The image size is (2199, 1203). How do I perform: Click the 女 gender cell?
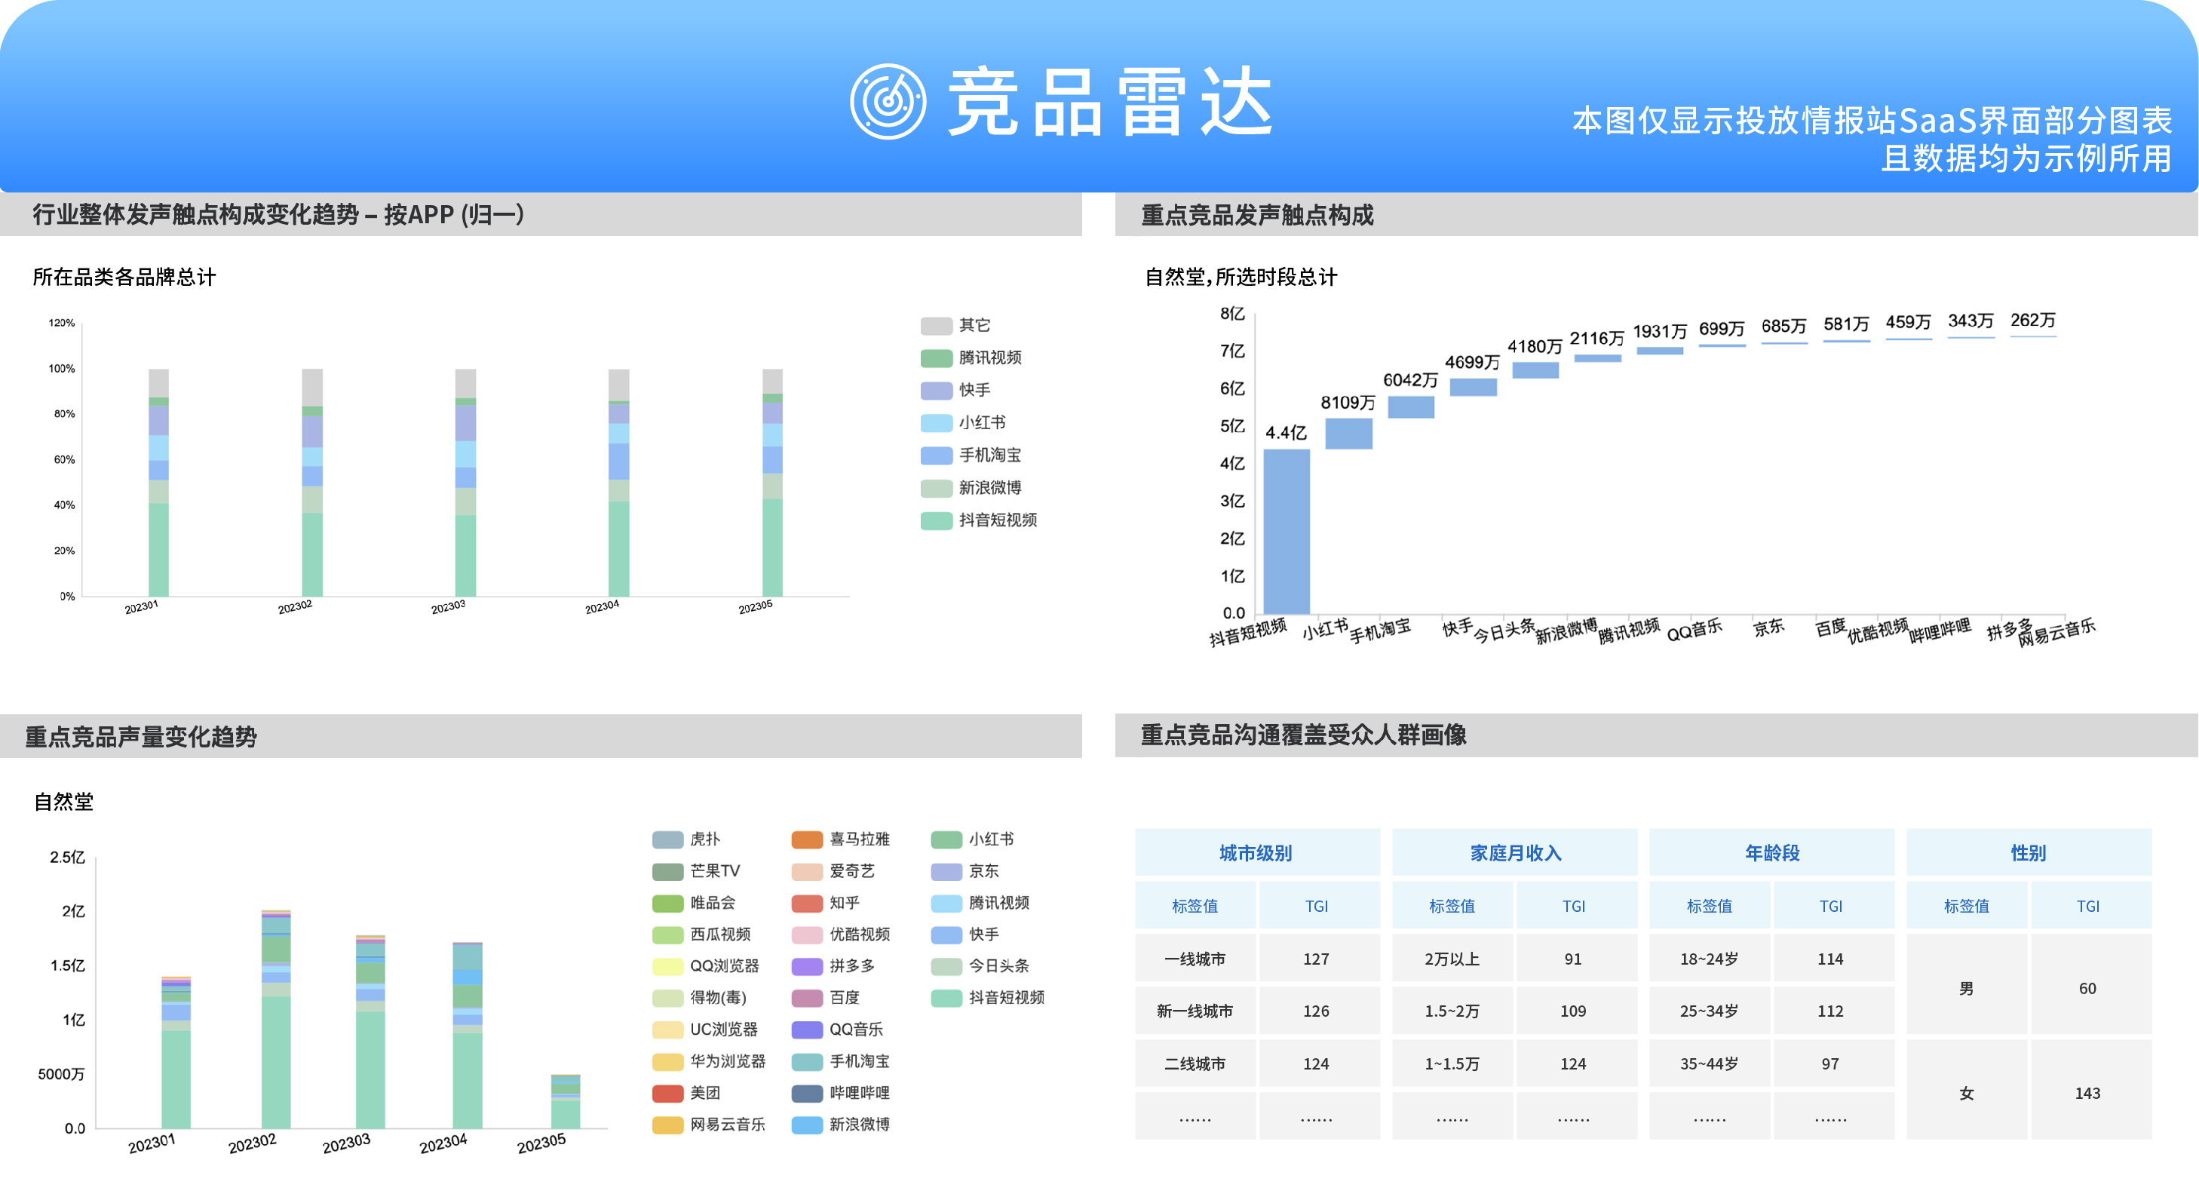[1966, 1089]
